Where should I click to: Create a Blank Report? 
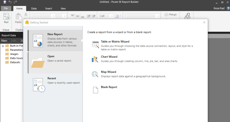point(109,87)
